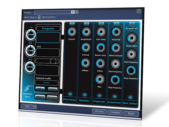Click the Armonizer Interval knob
The image size is (169, 127).
[x=116, y=32]
